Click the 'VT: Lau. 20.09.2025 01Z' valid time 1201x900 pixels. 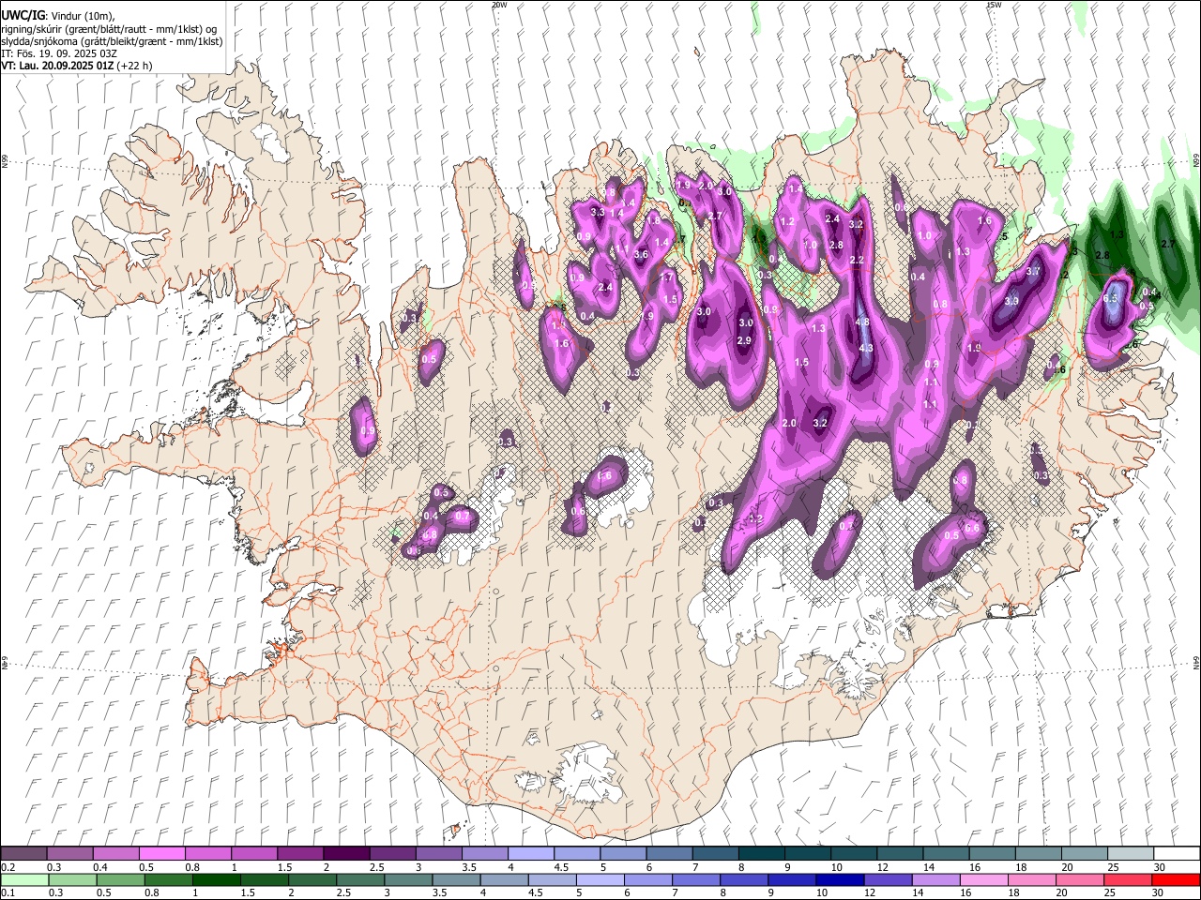point(57,66)
